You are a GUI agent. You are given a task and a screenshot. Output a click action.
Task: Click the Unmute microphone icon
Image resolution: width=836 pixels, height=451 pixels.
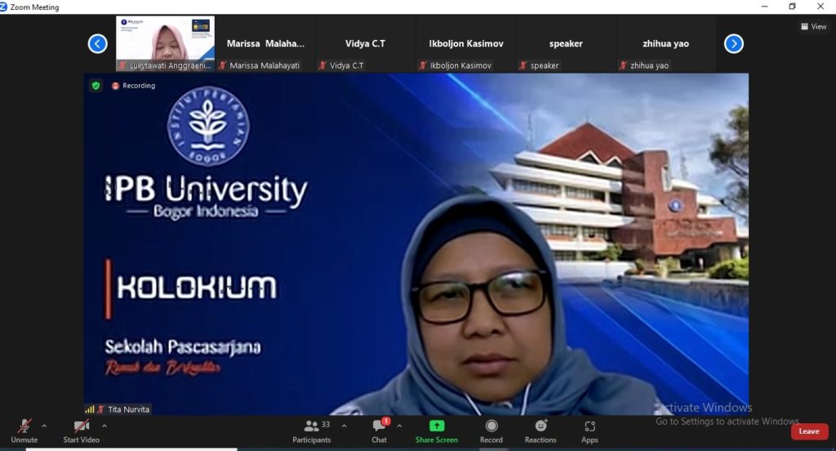tap(24, 426)
